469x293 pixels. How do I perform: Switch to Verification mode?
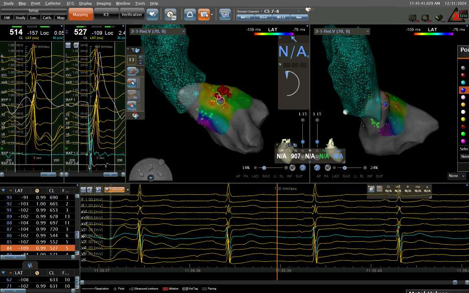[131, 14]
